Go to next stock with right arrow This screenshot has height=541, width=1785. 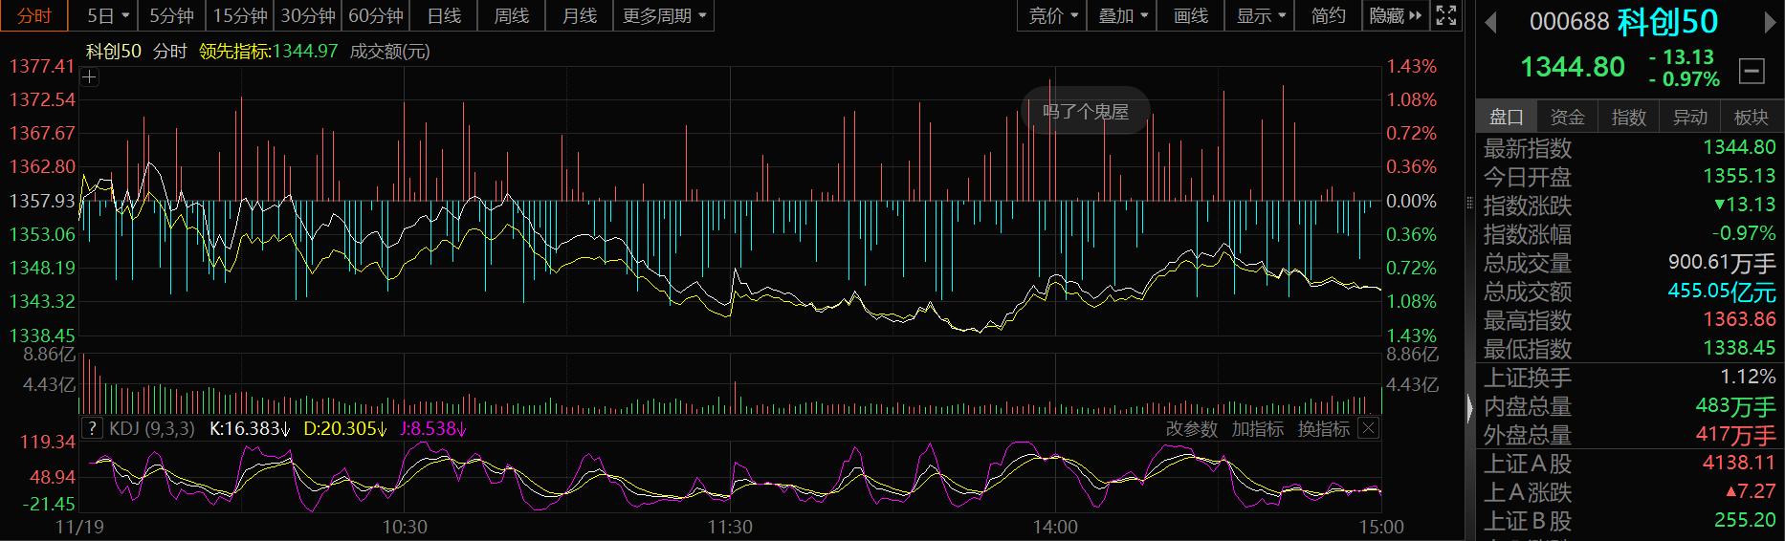[1770, 22]
